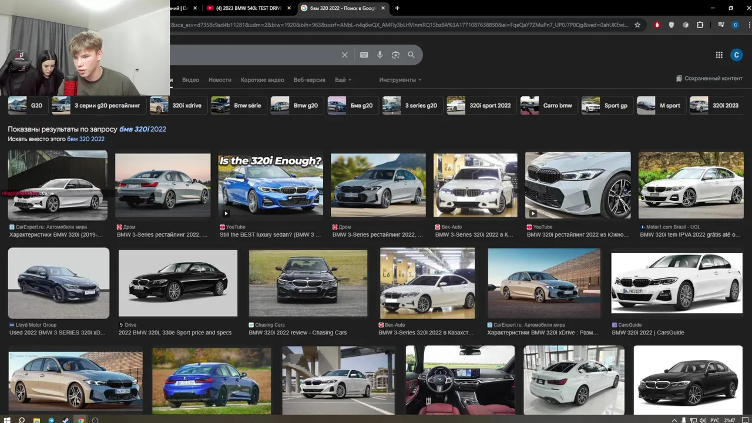Switch to the Короткие видео tab
Viewport: 752px width, 423px height.
pos(262,80)
